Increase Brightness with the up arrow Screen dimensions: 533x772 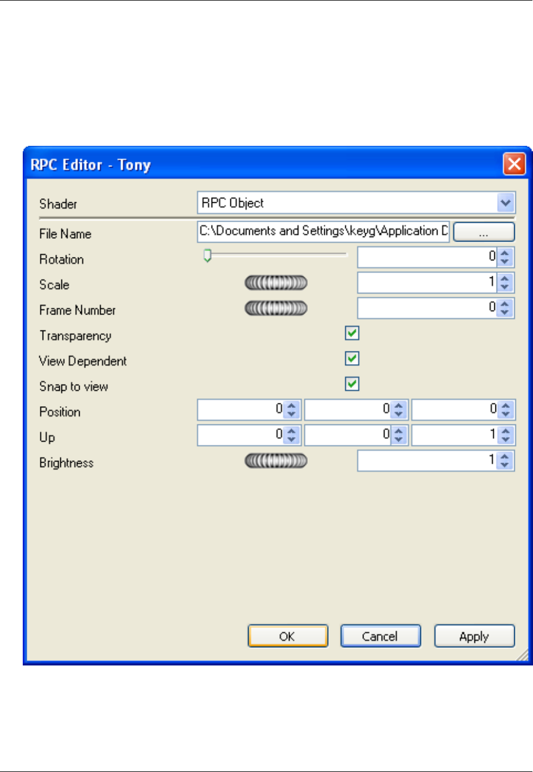pyautogui.click(x=505, y=456)
